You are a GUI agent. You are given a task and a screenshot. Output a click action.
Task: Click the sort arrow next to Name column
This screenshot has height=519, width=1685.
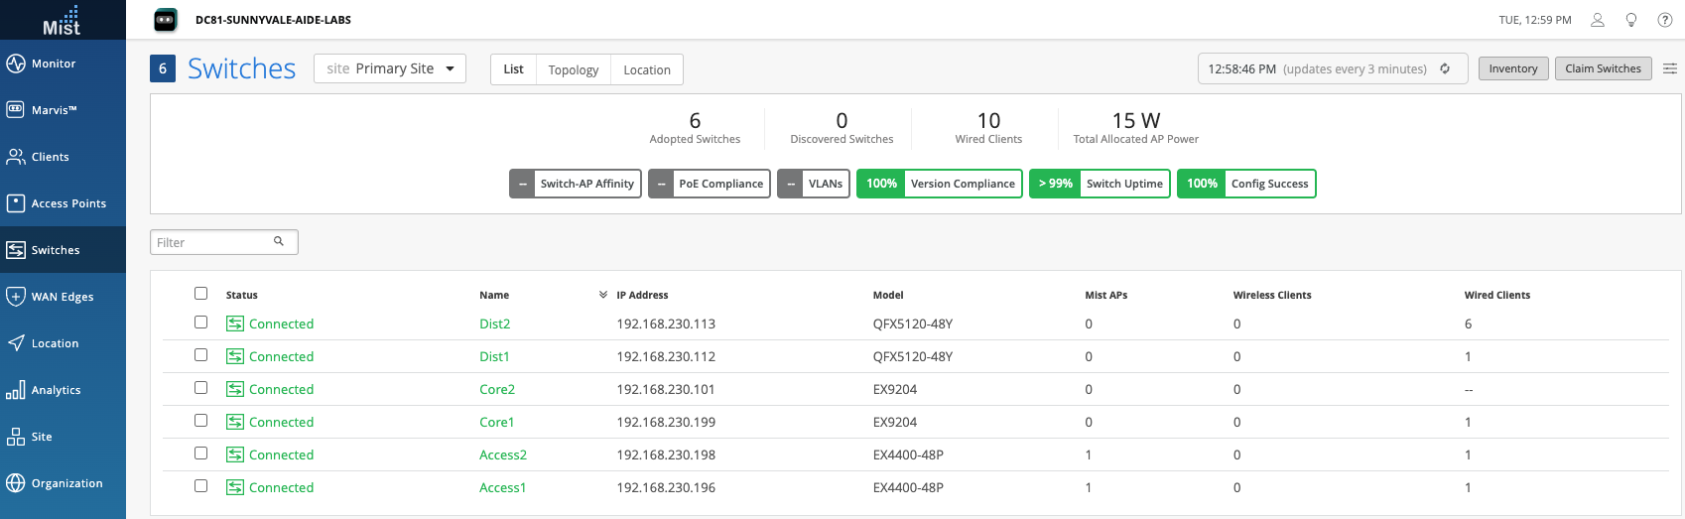click(602, 295)
